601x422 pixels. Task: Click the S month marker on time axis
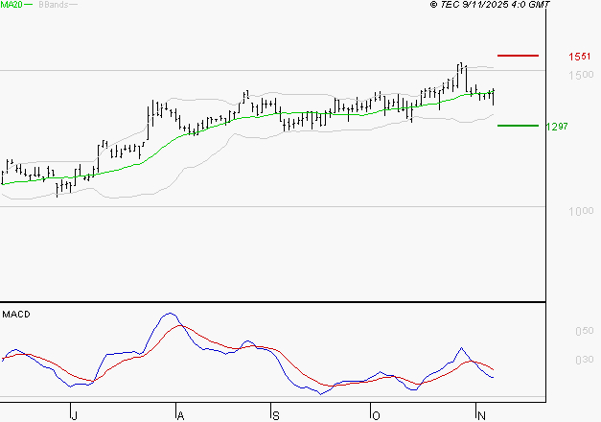(276, 415)
